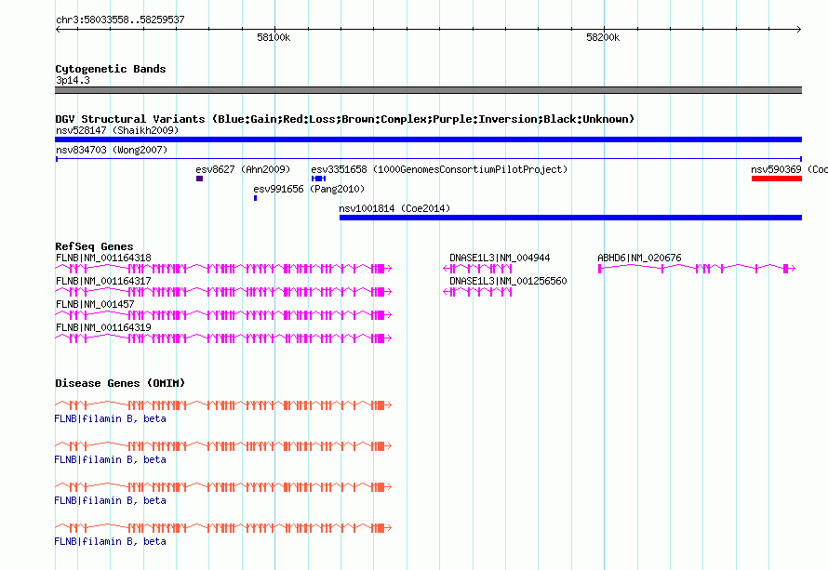
Task: Click the nsv590369 red loss bar
Action: [777, 179]
